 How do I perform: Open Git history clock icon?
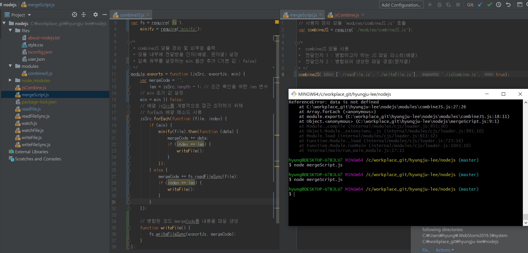(499, 5)
